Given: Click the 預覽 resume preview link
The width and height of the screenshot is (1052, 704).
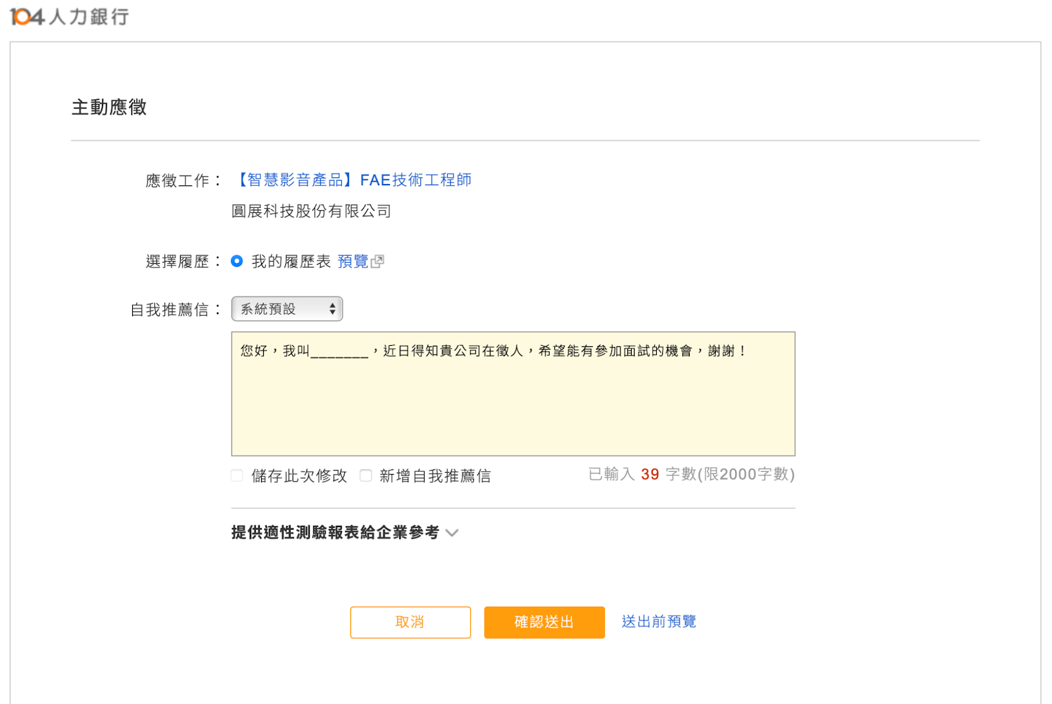Looking at the screenshot, I should tap(353, 262).
